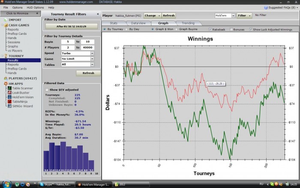Click maximum players field 40000
300x188 pixels.
tap(87, 47)
